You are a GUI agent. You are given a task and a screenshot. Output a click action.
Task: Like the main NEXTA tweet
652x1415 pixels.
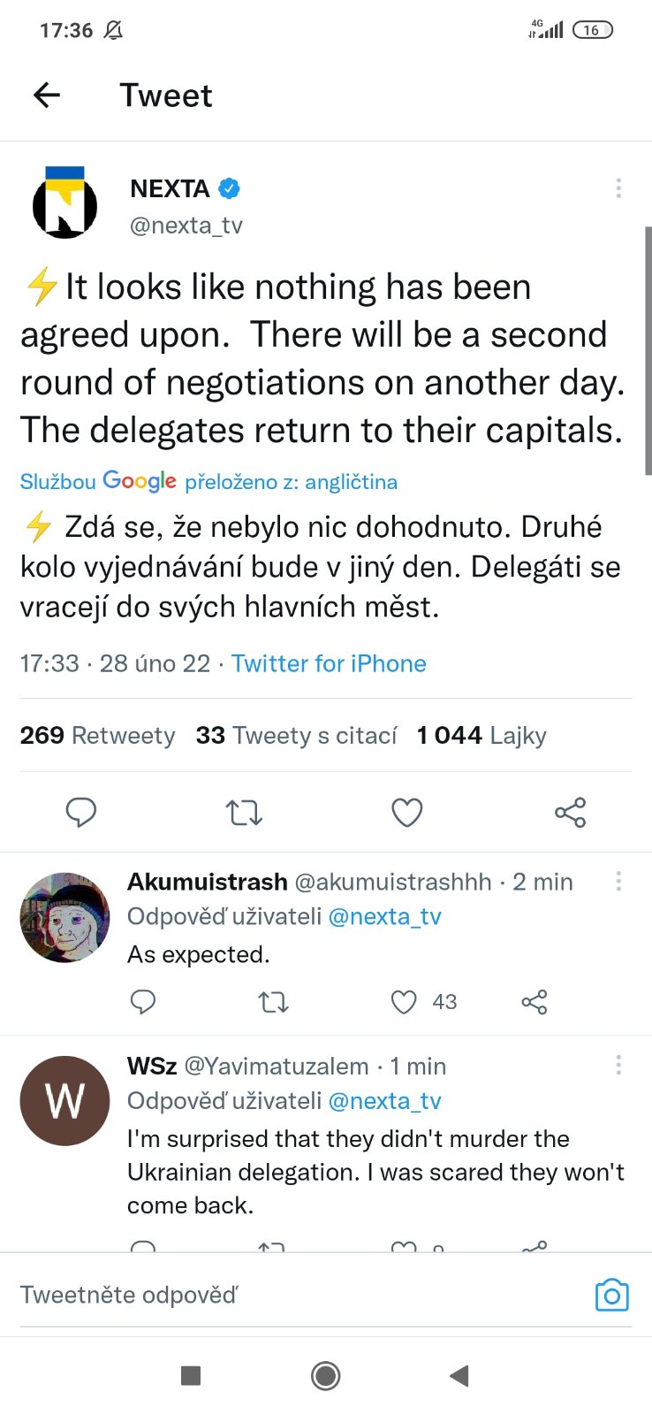pyautogui.click(x=406, y=812)
